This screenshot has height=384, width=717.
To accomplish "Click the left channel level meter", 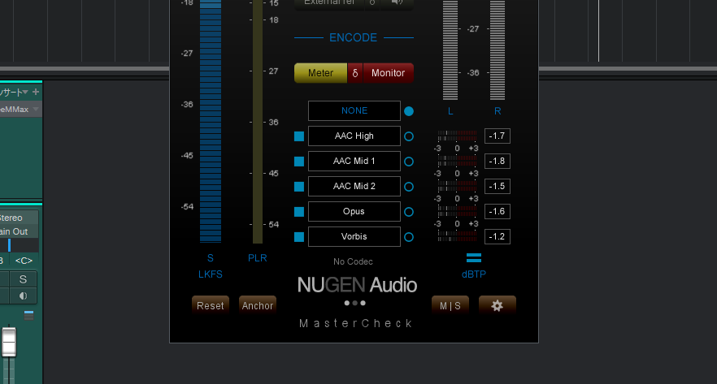I will tap(450, 50).
